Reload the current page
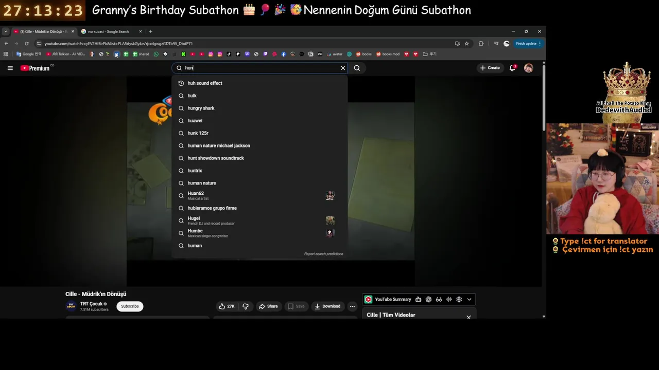Image resolution: width=659 pixels, height=370 pixels. pos(27,44)
